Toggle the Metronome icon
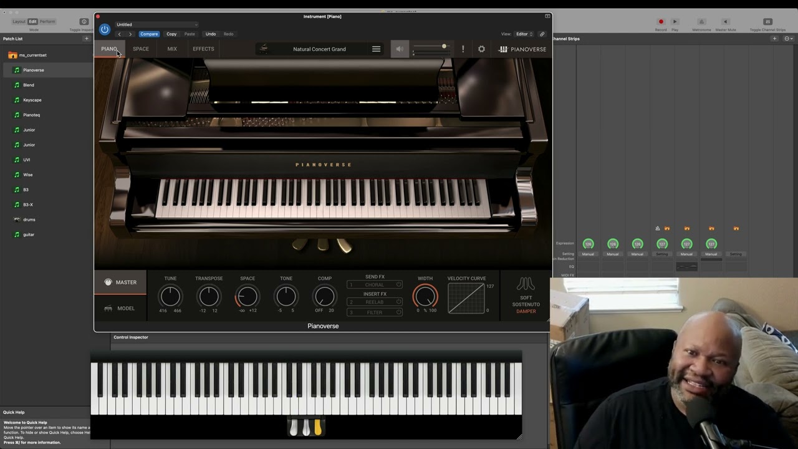This screenshot has height=449, width=798. pyautogui.click(x=701, y=22)
